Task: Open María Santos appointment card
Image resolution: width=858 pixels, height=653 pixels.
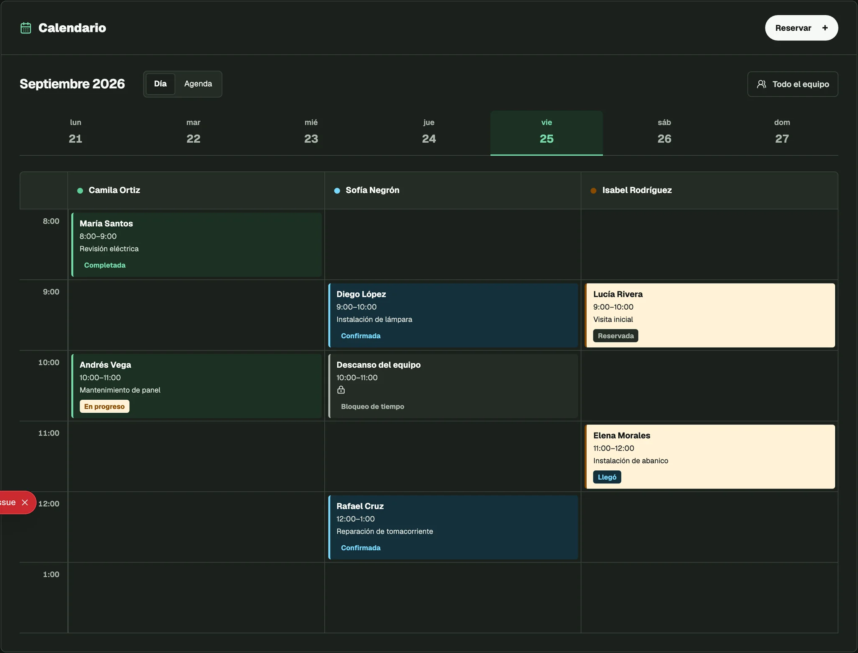Action: point(196,244)
